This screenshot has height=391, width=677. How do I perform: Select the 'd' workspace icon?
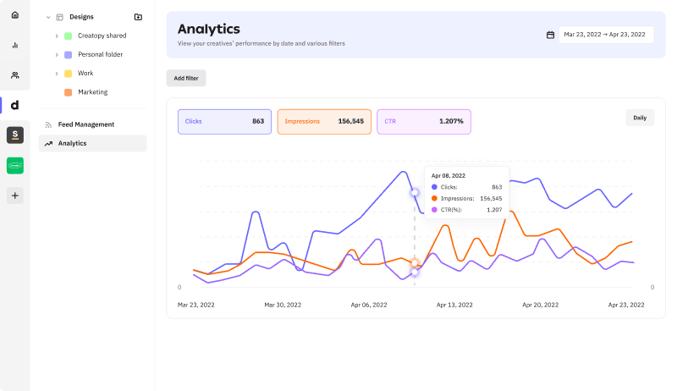[x=14, y=105]
